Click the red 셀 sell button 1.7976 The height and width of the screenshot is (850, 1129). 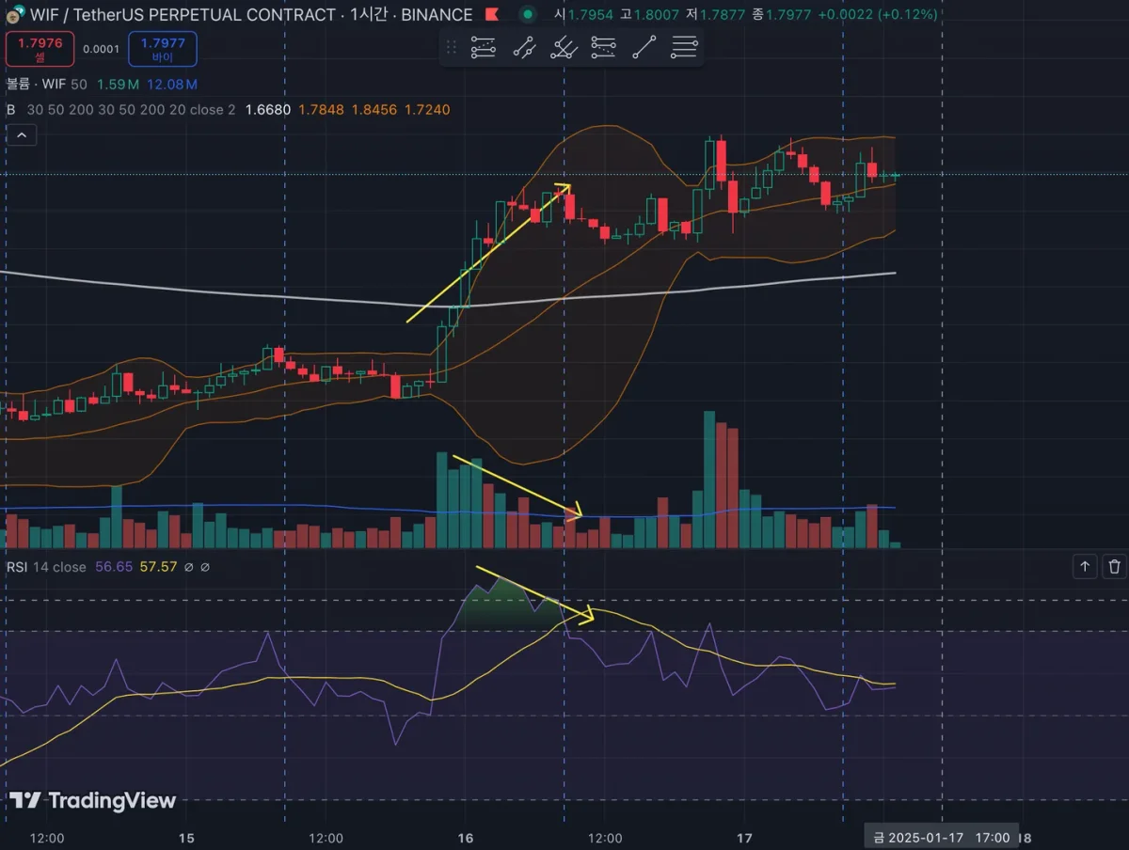click(40, 49)
